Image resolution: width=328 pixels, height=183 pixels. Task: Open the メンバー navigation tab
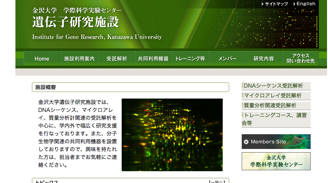[x=227, y=59]
